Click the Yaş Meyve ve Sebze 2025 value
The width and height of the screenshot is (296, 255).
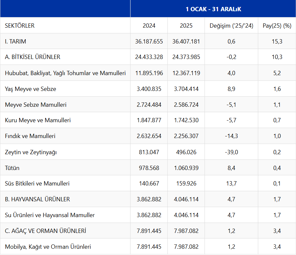point(186,89)
